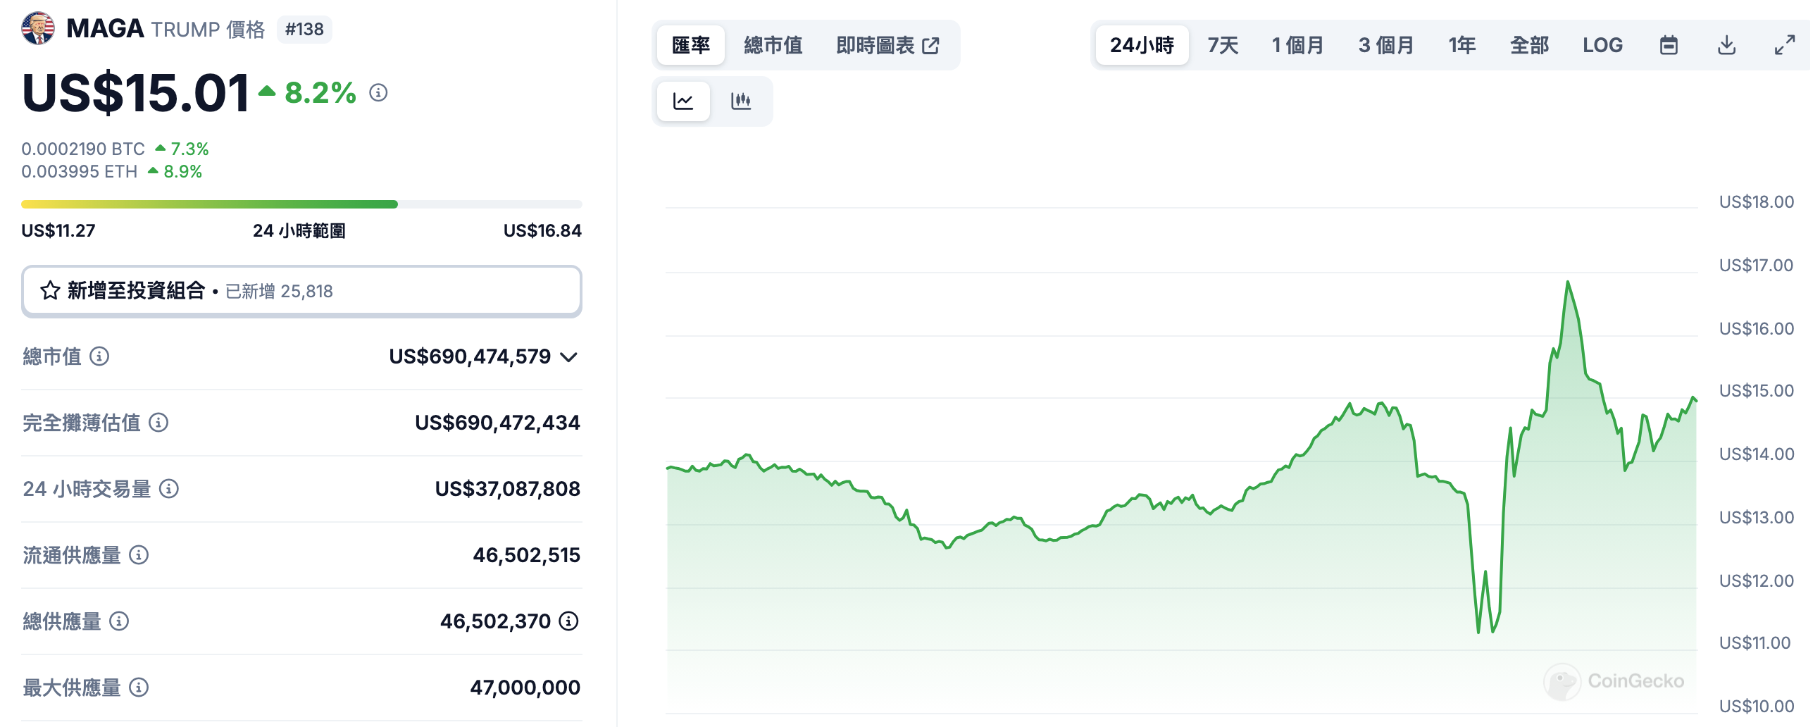Click the star icon in portfolio button
Screen dimensions: 1820x727
(50, 290)
